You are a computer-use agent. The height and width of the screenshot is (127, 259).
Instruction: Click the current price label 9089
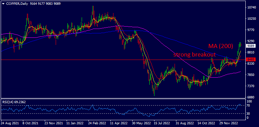click(251, 46)
